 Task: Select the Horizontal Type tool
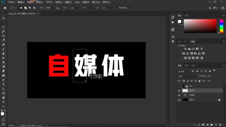(4, 84)
